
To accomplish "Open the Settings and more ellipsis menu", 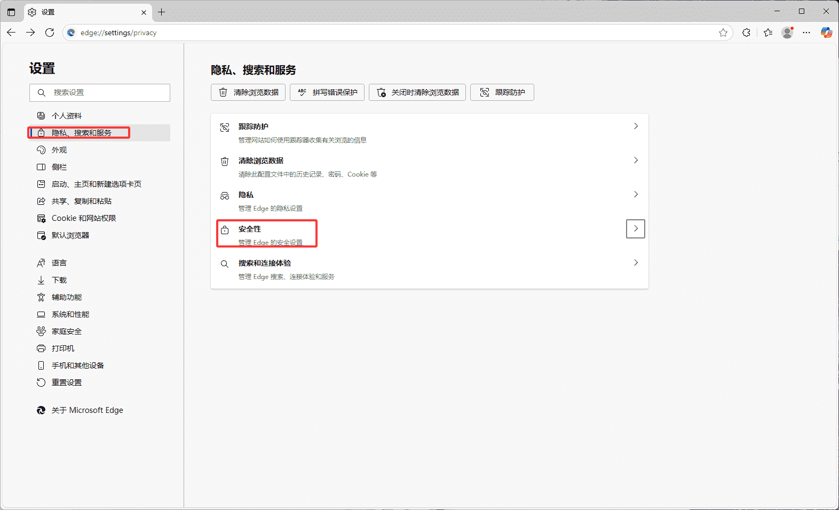I will (806, 33).
